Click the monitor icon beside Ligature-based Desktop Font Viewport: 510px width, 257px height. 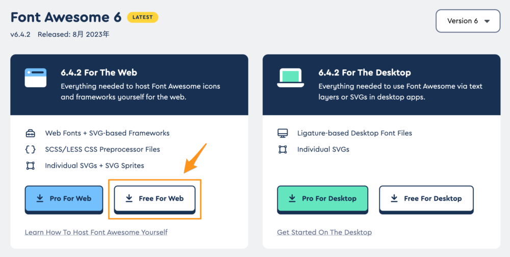click(x=283, y=134)
